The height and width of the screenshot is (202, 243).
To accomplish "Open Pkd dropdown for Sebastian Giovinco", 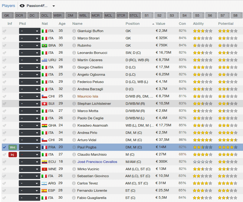I will [x=29, y=176].
